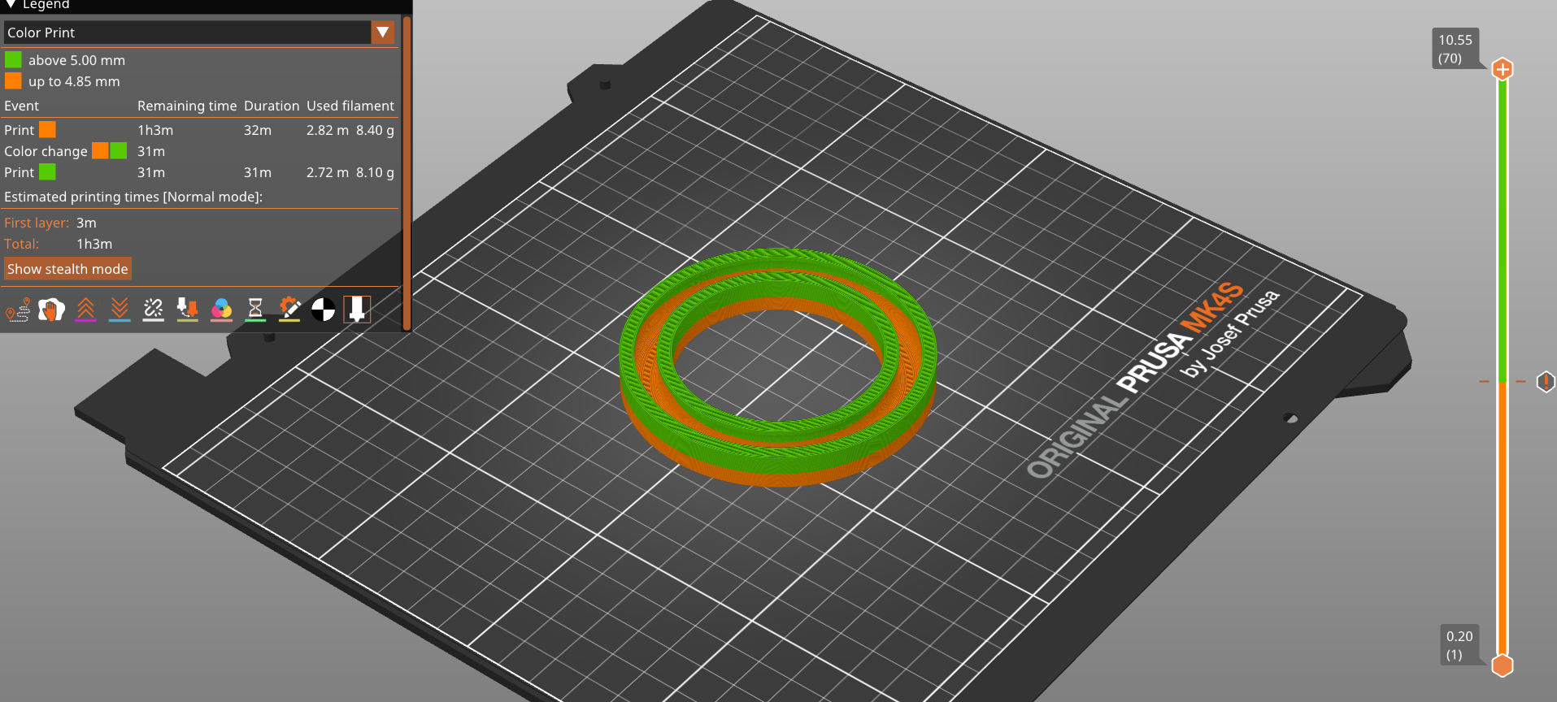Toggle deretractions visibility icon
The width and height of the screenshot is (1557, 702).
coord(120,310)
